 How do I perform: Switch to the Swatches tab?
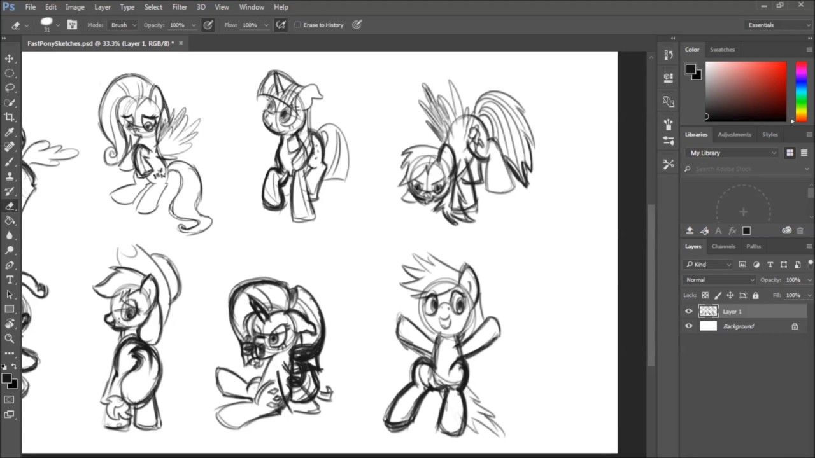point(722,50)
